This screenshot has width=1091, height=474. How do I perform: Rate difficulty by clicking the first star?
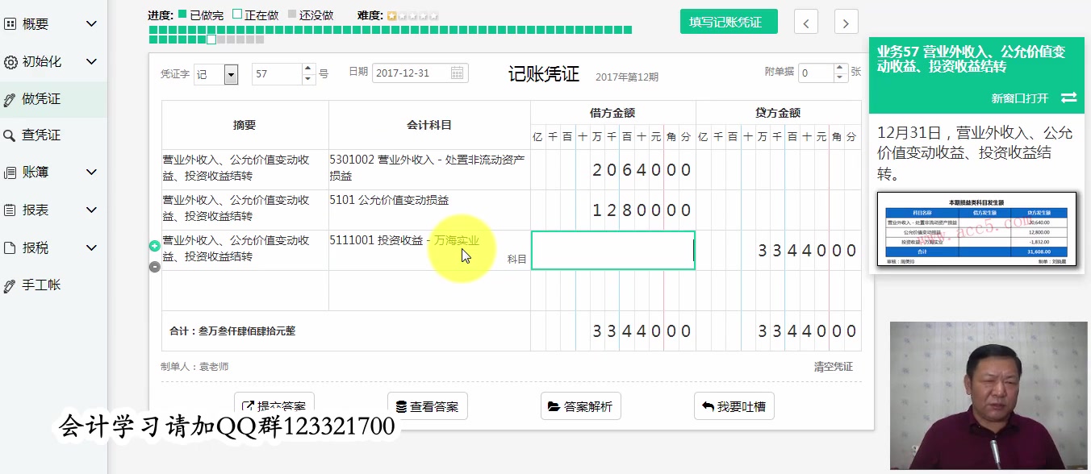pyautogui.click(x=391, y=15)
